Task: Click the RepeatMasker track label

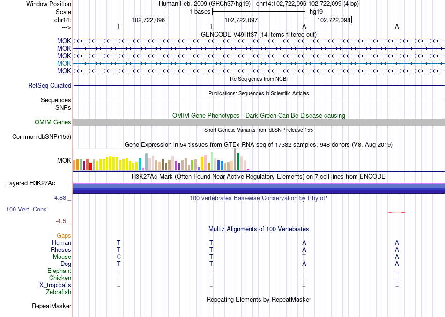Action: pyautogui.click(x=52, y=306)
